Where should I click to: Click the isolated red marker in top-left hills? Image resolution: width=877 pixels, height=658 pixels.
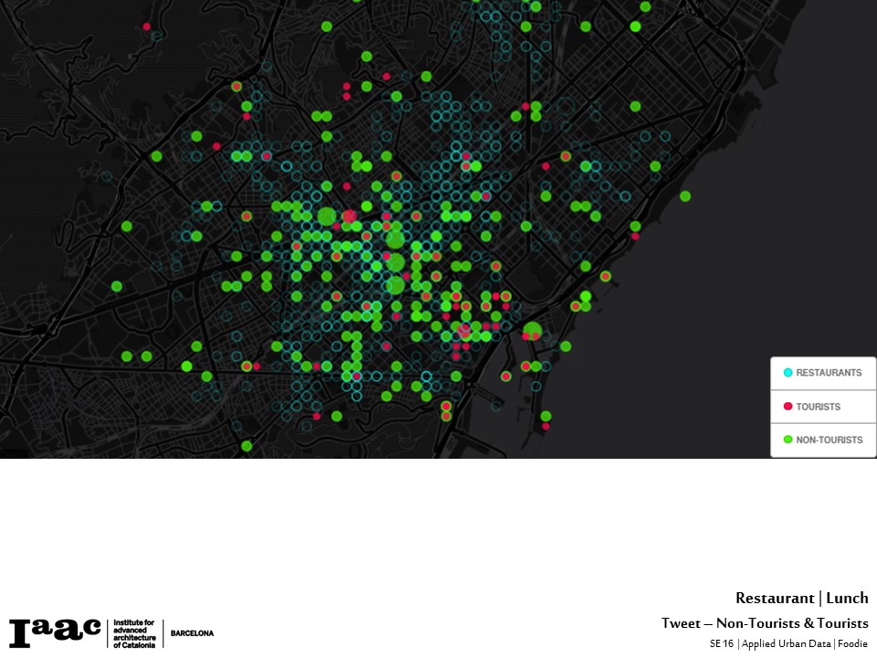coord(146,27)
